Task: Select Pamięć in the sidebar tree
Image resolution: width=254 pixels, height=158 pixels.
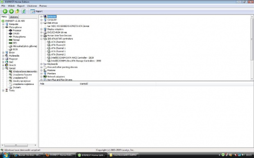Action: click(16, 40)
